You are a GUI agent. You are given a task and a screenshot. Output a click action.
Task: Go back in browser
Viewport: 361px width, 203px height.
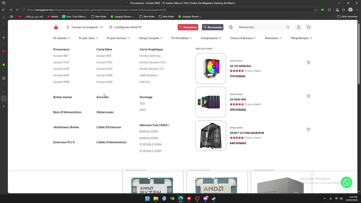[x=4, y=10]
